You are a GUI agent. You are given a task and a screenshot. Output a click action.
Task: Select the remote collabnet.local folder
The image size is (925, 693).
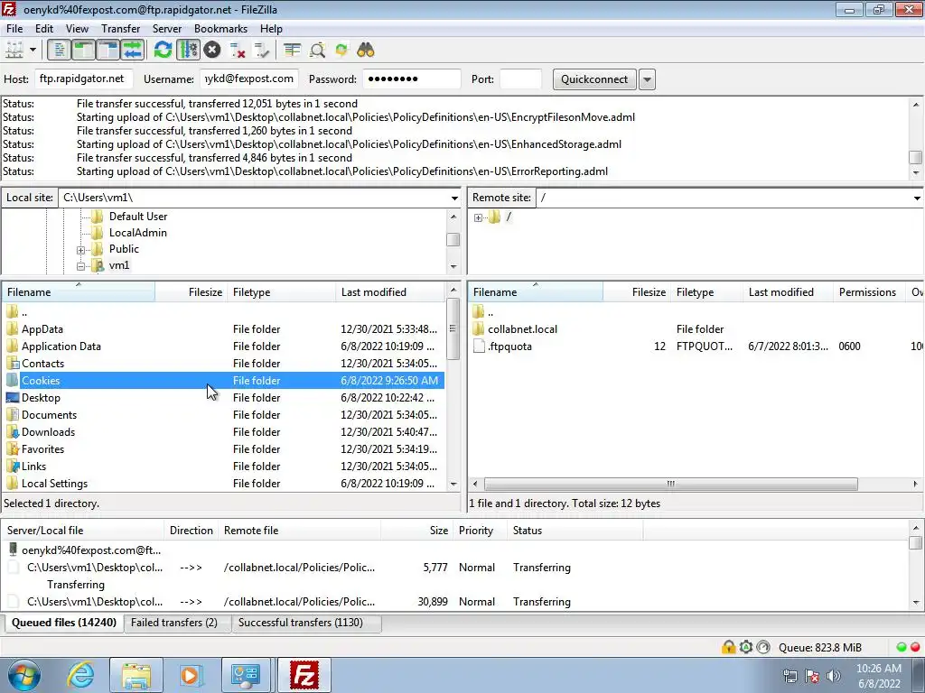point(522,328)
